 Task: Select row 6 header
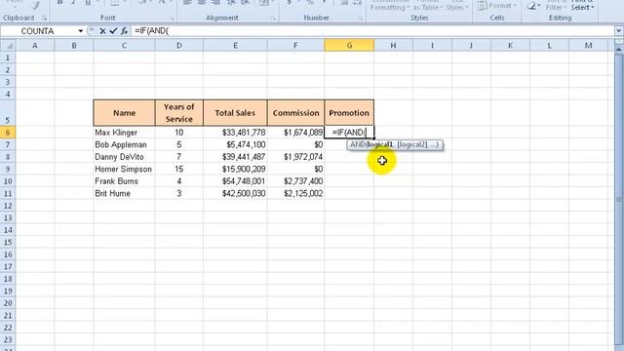pyautogui.click(x=8, y=133)
